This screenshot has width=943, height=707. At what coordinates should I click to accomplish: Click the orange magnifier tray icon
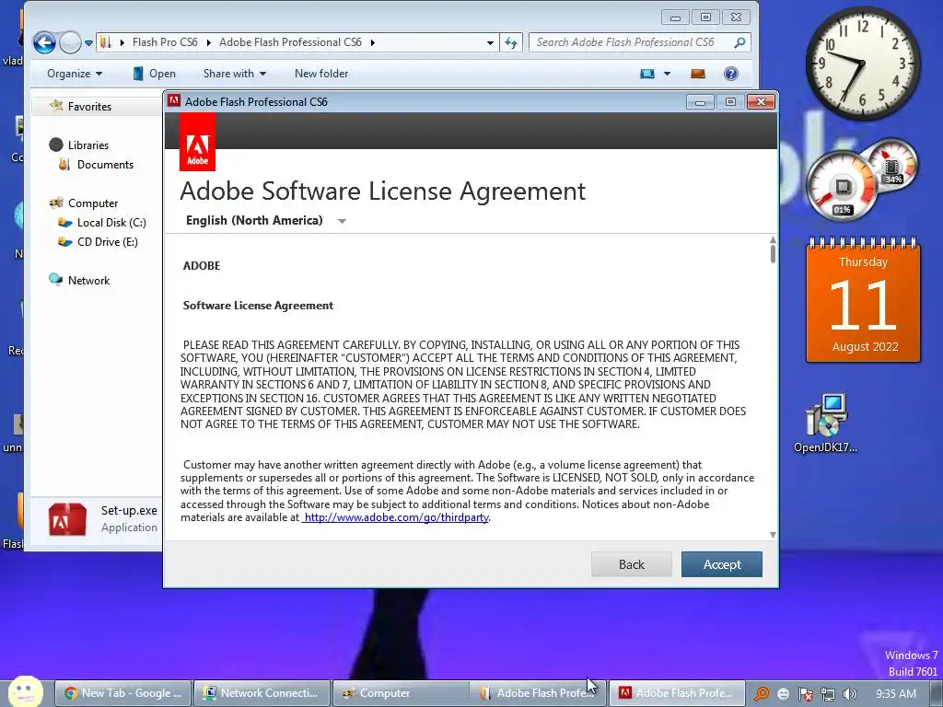762,694
